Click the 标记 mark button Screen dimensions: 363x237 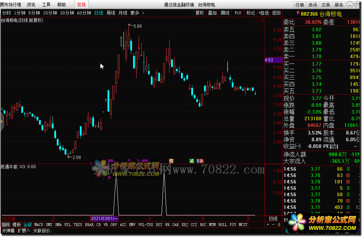click(251, 13)
